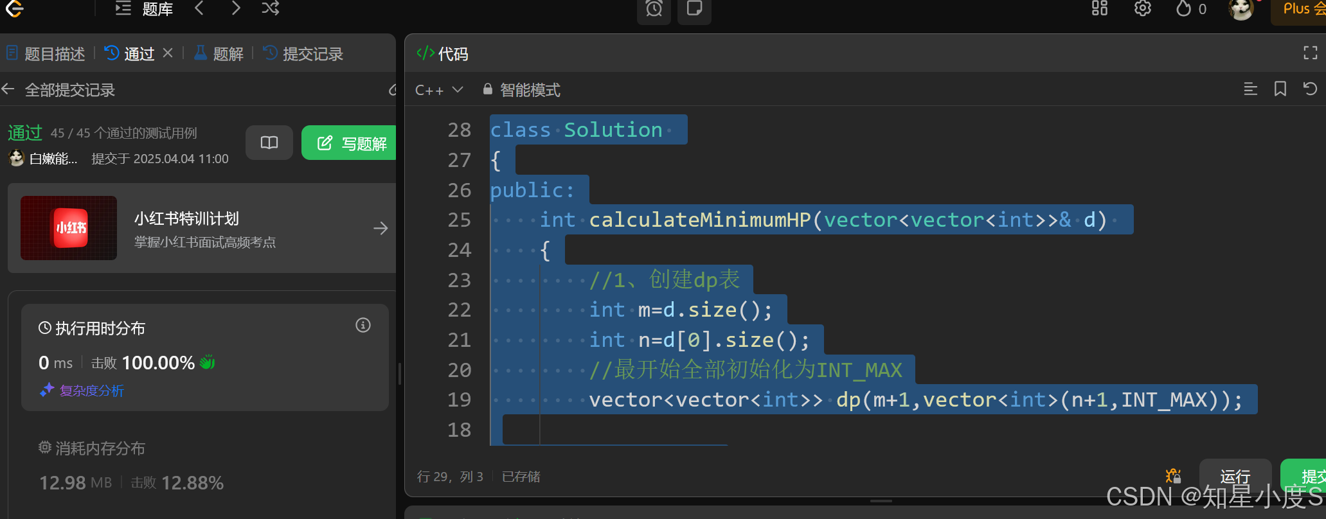The height and width of the screenshot is (519, 1326).
Task: Click the //1、创建dp表 comment line
Action: point(665,280)
